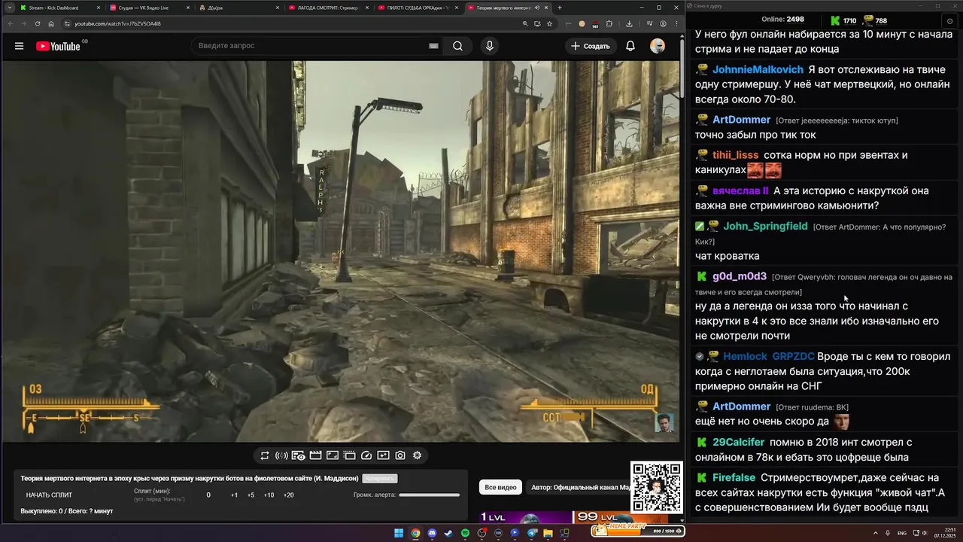Click username JohnnieMalkovich in chat
This screenshot has height=542, width=963.
tap(758, 69)
